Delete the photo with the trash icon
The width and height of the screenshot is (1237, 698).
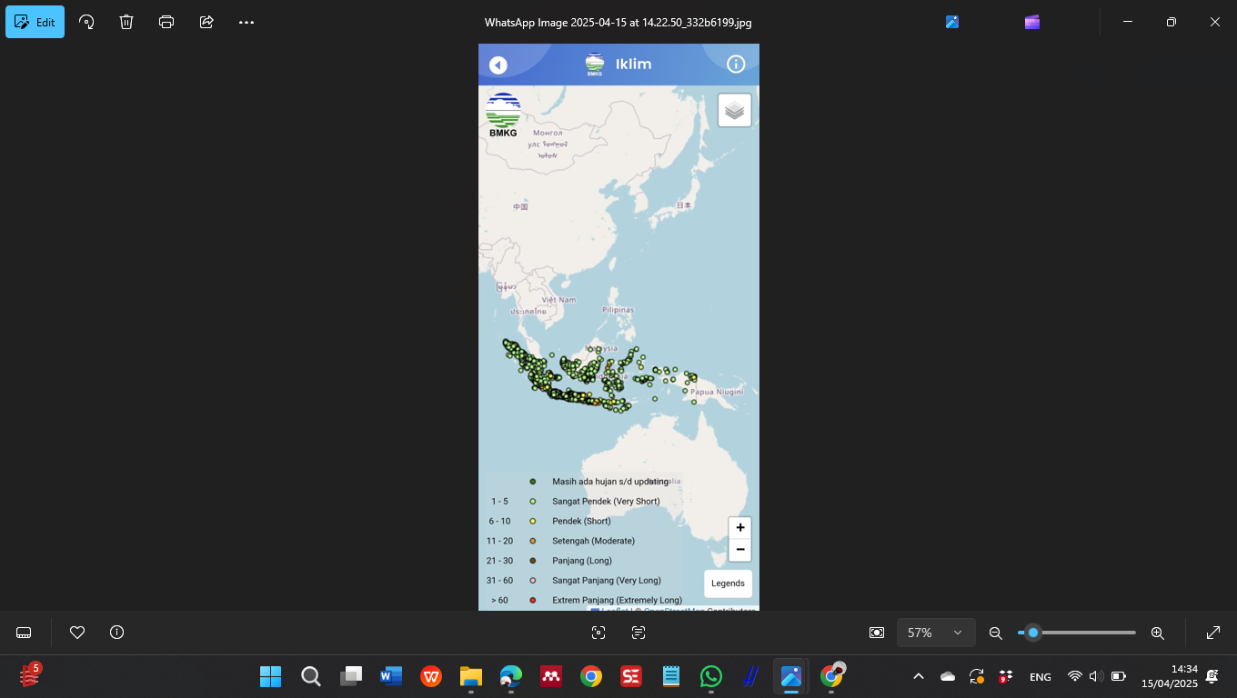(x=126, y=22)
